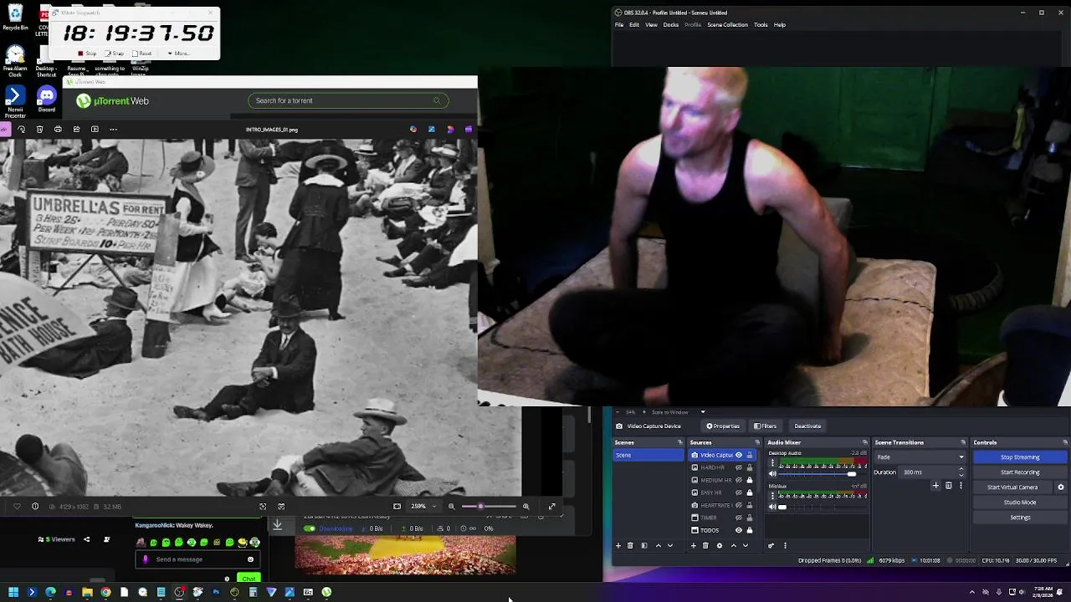This screenshot has width=1071, height=602.
Task: Hide the Video Capture source eye icon
Action: click(739, 455)
